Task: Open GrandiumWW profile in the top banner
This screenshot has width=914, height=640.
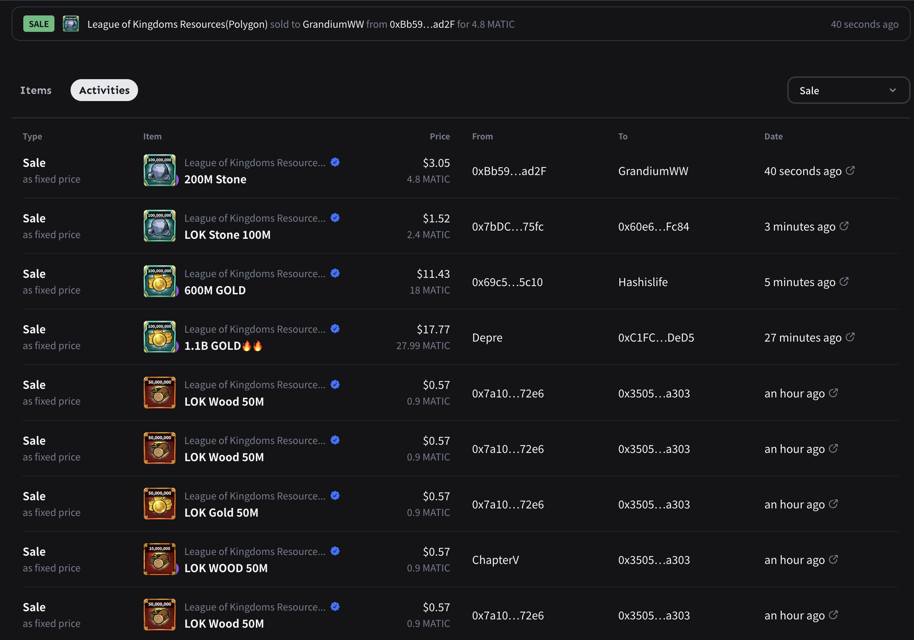Action: click(333, 24)
